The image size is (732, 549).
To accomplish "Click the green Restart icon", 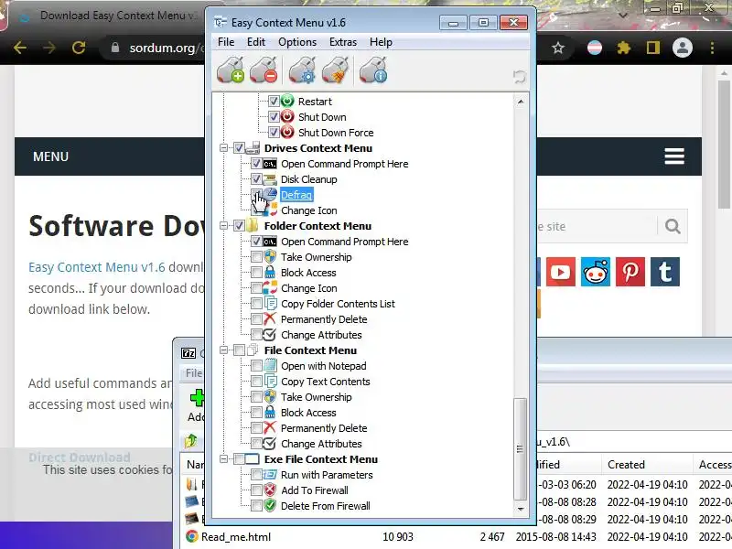I will pos(287,101).
